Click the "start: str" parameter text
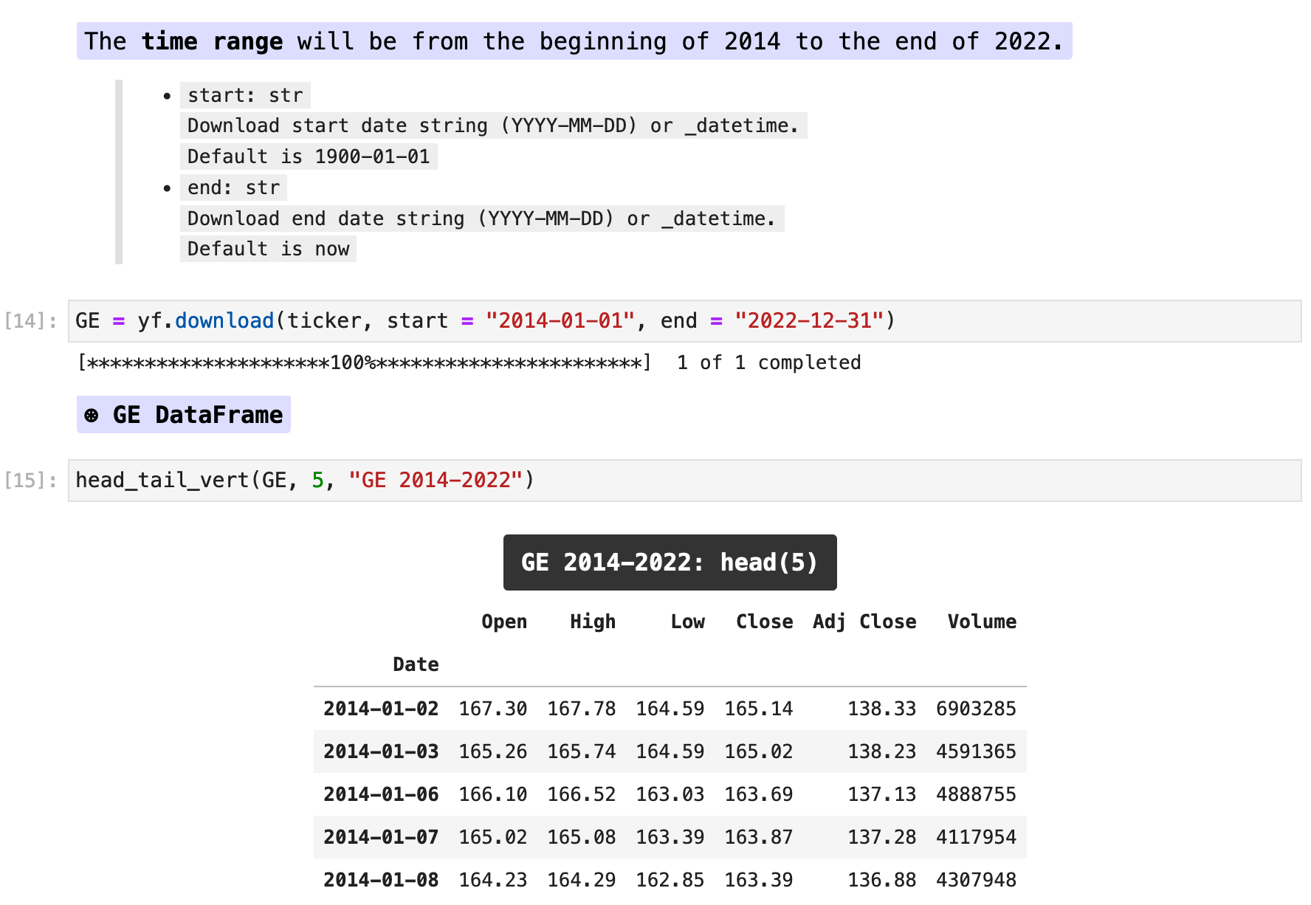1311x905 pixels. pyautogui.click(x=245, y=95)
